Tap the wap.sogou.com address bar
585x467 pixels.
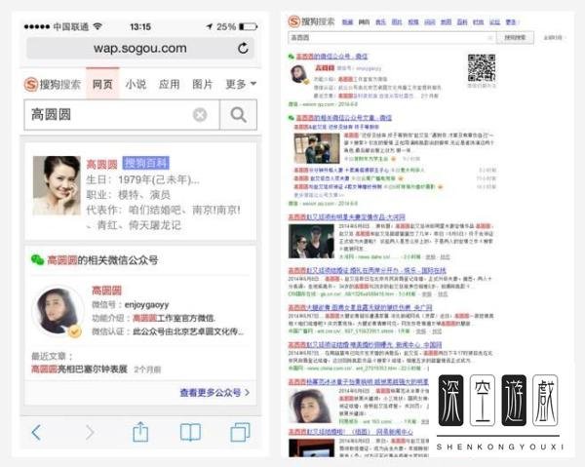[x=140, y=48]
